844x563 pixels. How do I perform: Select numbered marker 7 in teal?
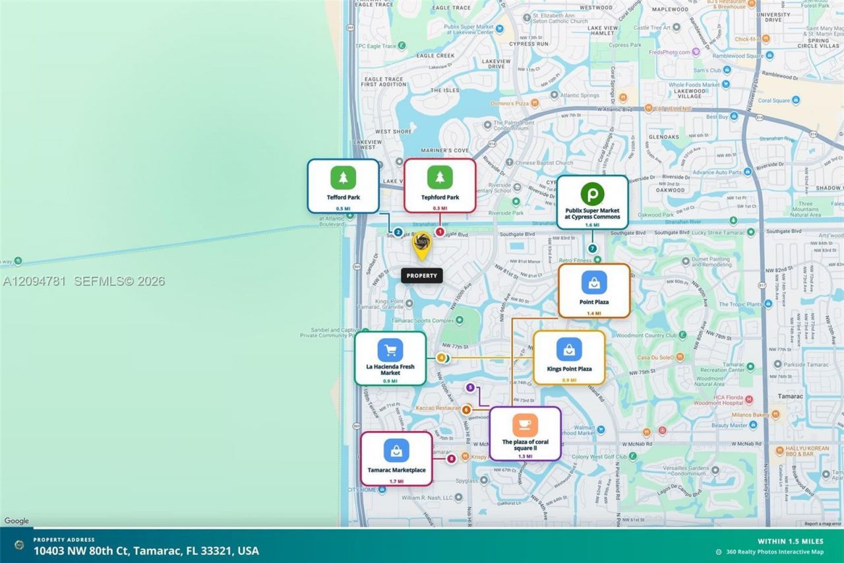(x=592, y=249)
